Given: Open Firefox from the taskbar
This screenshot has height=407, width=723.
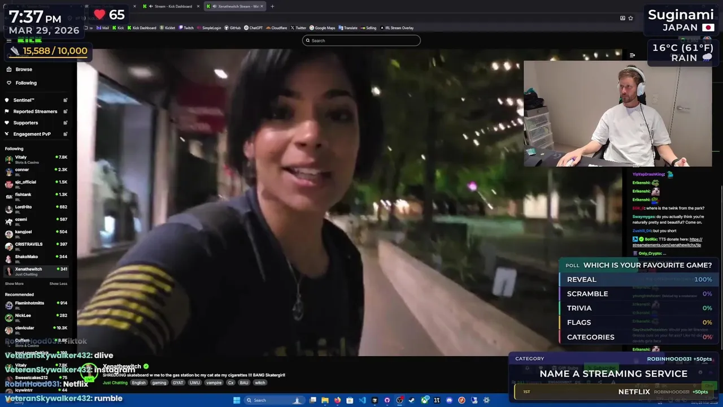Looking at the screenshot, I should click(x=337, y=400).
